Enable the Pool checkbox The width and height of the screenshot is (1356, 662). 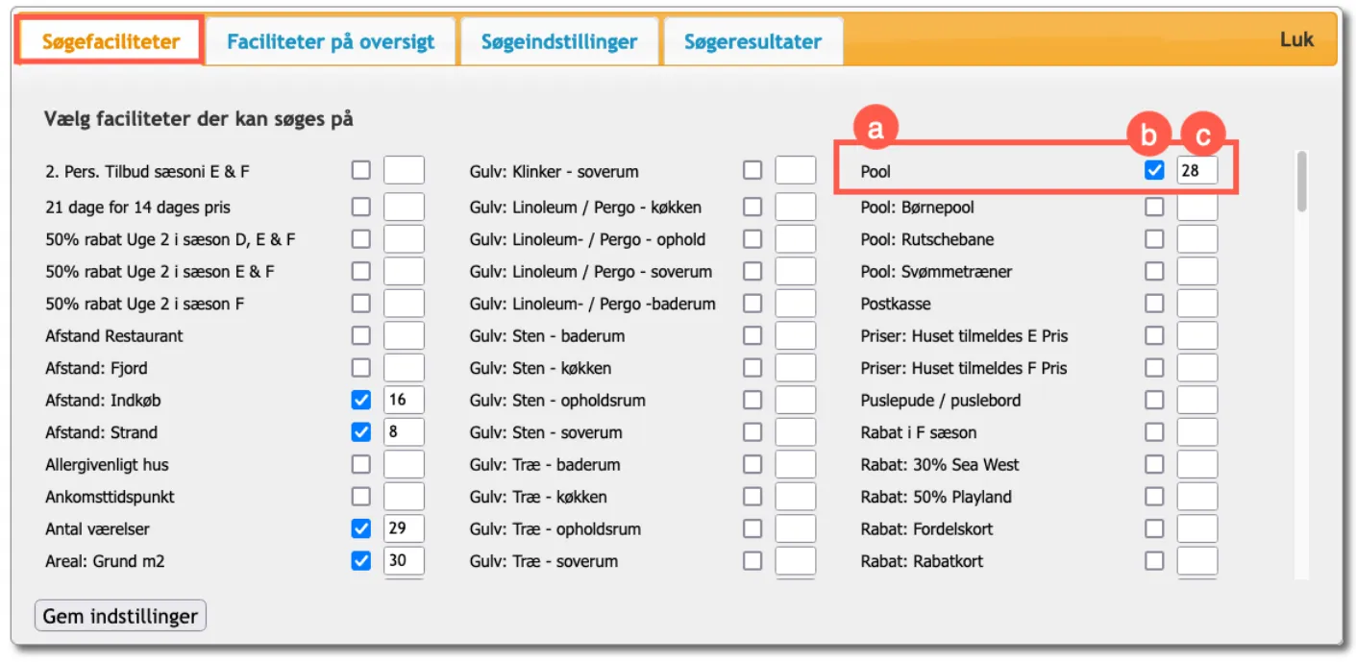[x=1154, y=171]
